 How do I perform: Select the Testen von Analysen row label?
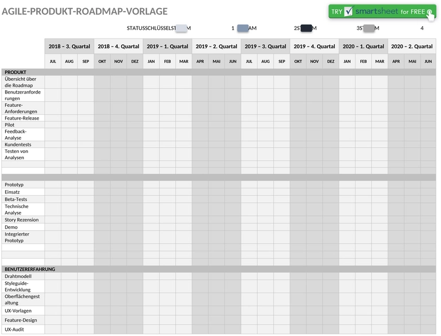pos(23,154)
